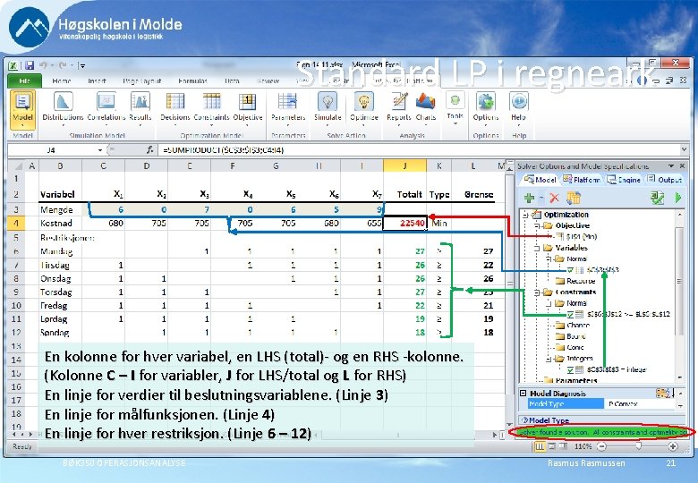Select the Mandag cell in column B
This screenshot has width=698, height=483.
tap(60, 251)
